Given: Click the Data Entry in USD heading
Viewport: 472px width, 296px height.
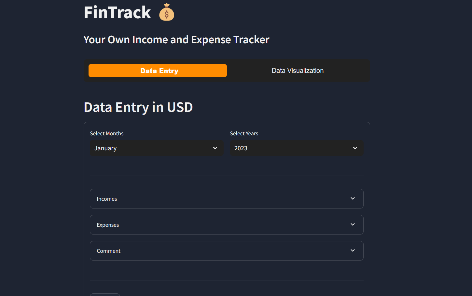Looking at the screenshot, I should click(138, 107).
